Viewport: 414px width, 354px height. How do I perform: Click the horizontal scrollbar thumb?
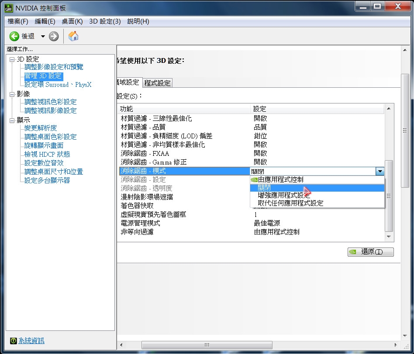pyautogui.click(x=207, y=345)
